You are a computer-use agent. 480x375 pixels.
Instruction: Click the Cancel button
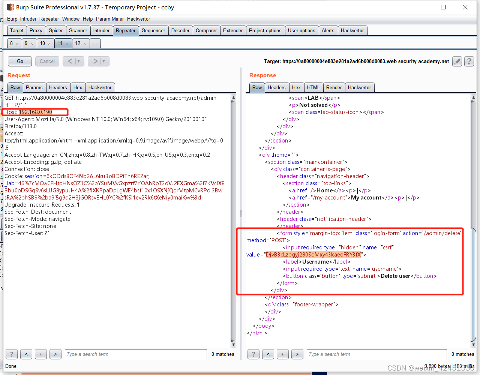pyautogui.click(x=47, y=61)
